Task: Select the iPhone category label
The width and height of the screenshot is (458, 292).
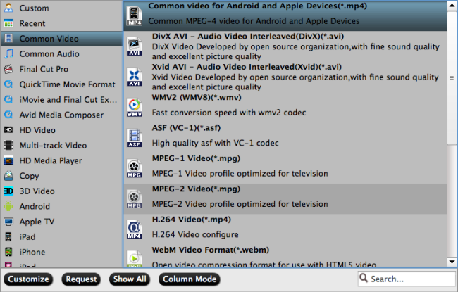Action: [32, 252]
